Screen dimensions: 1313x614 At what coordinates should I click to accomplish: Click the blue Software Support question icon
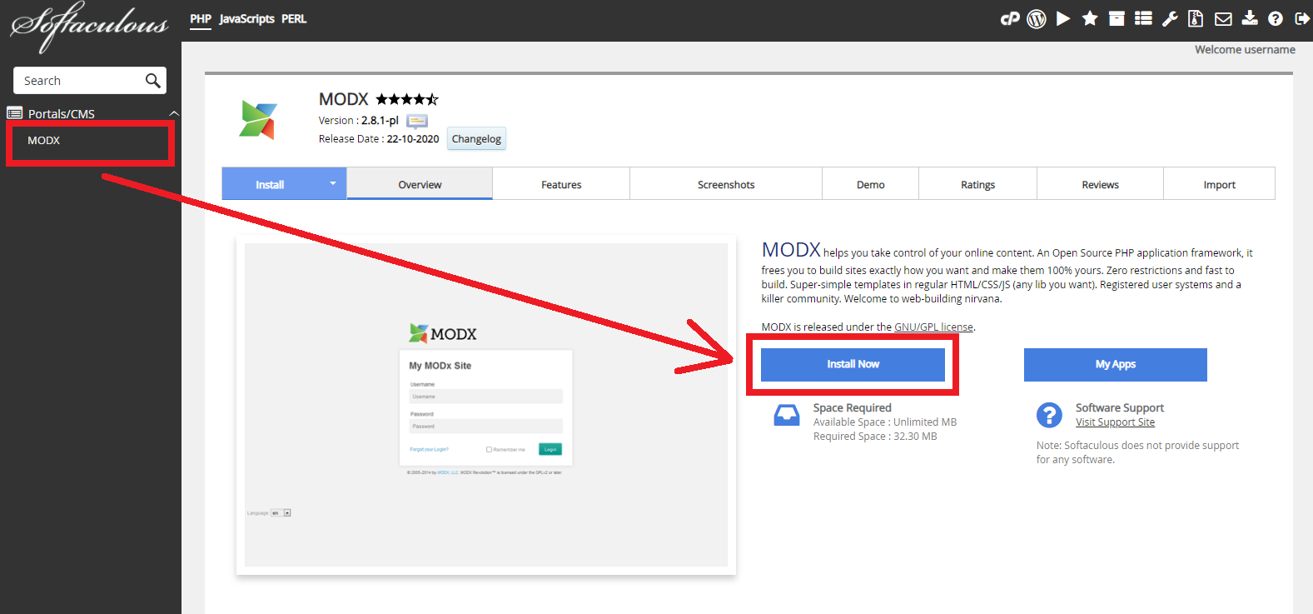point(1049,415)
